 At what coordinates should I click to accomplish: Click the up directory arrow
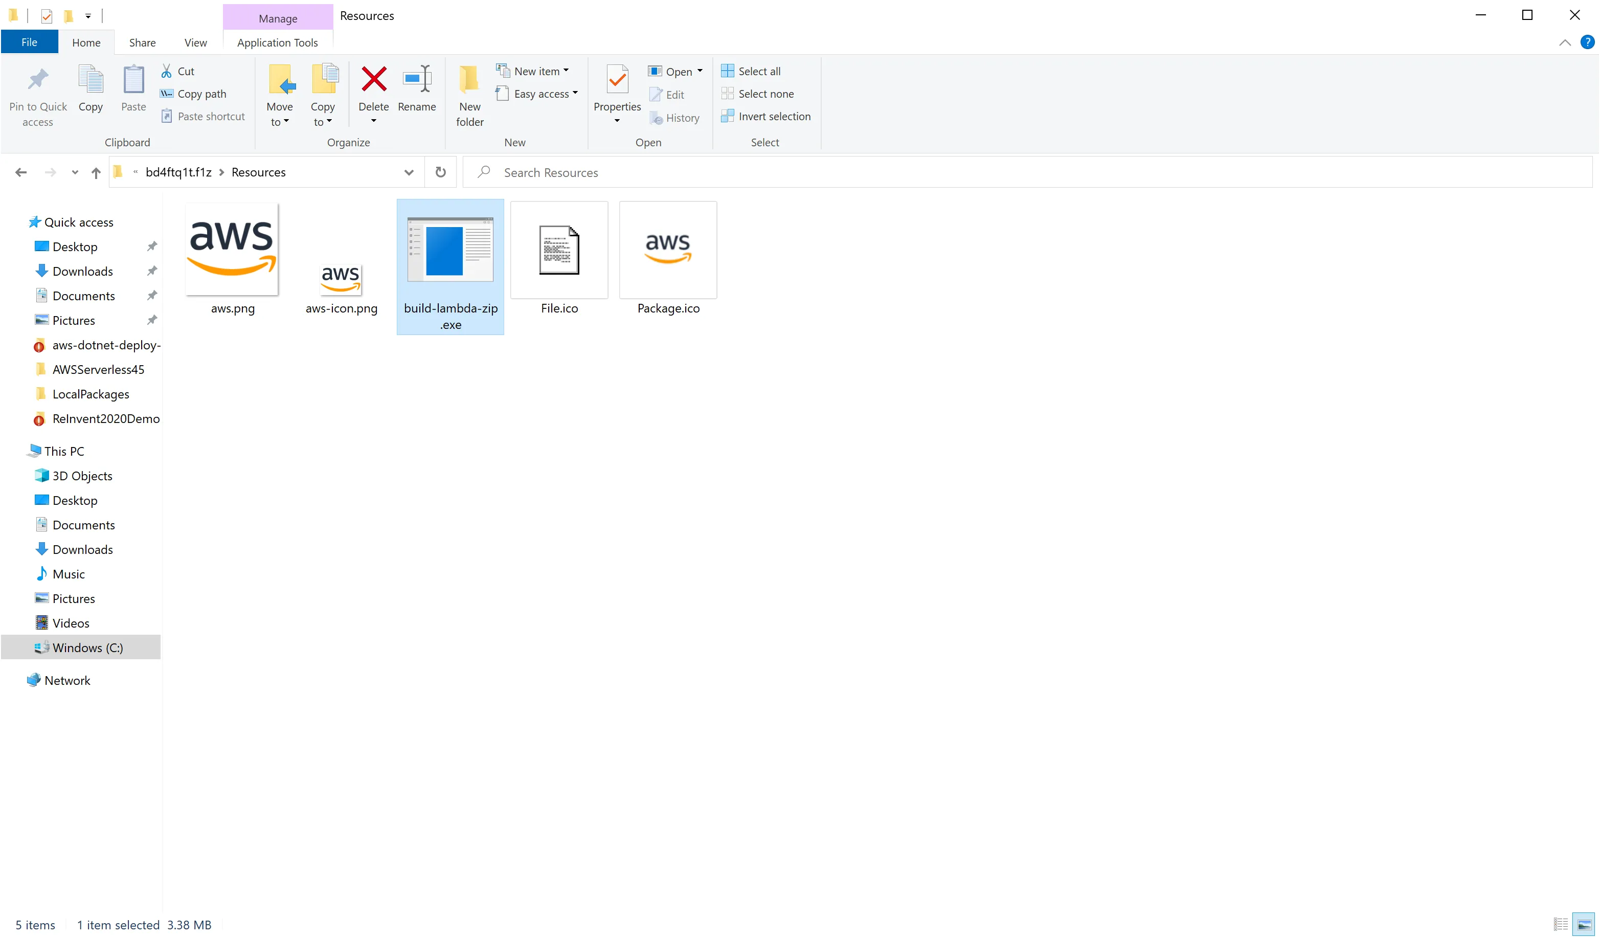point(96,172)
